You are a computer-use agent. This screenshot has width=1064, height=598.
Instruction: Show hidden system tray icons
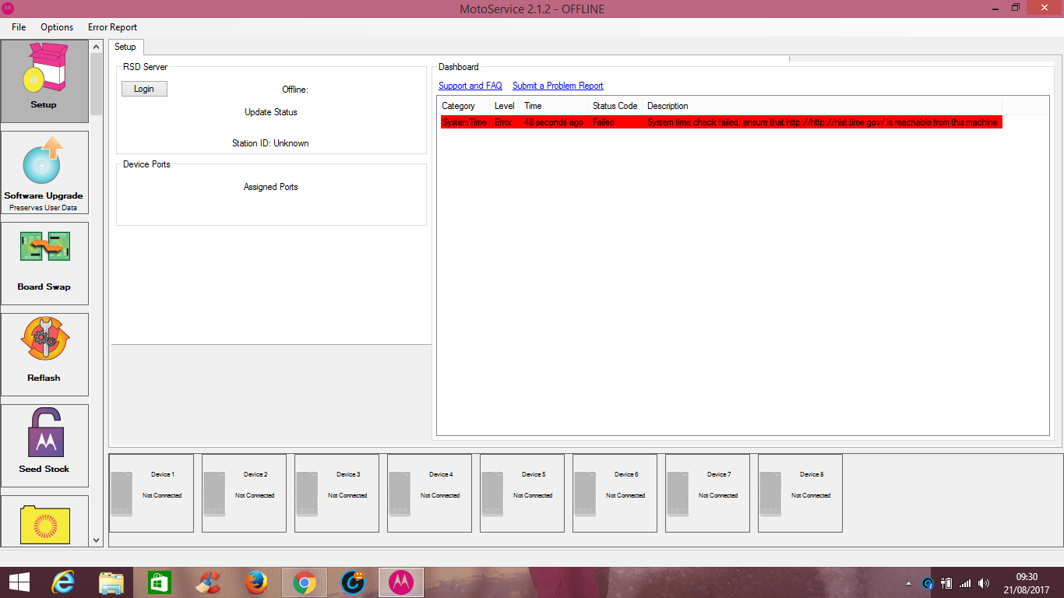908,583
